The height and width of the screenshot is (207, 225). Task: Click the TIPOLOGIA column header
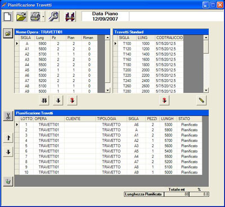pyautogui.click(x=111, y=119)
